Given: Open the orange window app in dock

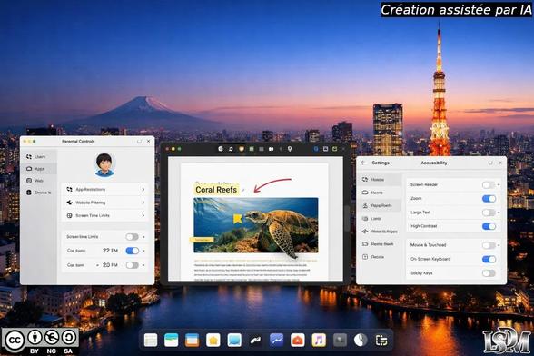Looking at the screenshot, I should point(193,340).
